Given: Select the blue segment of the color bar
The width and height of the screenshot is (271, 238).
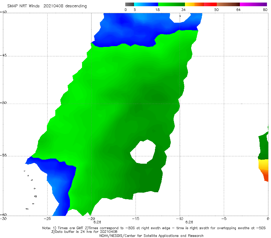Looking at the screenshot, I should pyautogui.click(x=146, y=4).
